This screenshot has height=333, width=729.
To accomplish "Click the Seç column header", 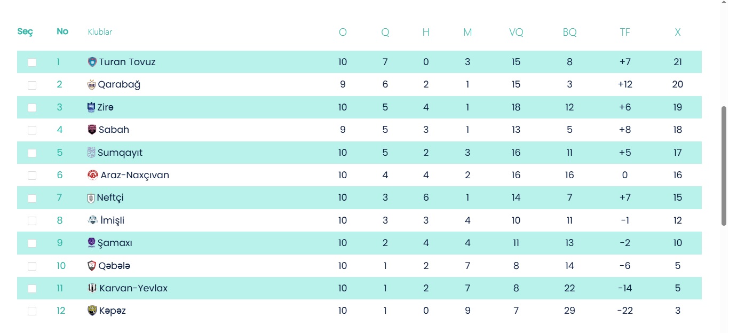I will point(25,31).
